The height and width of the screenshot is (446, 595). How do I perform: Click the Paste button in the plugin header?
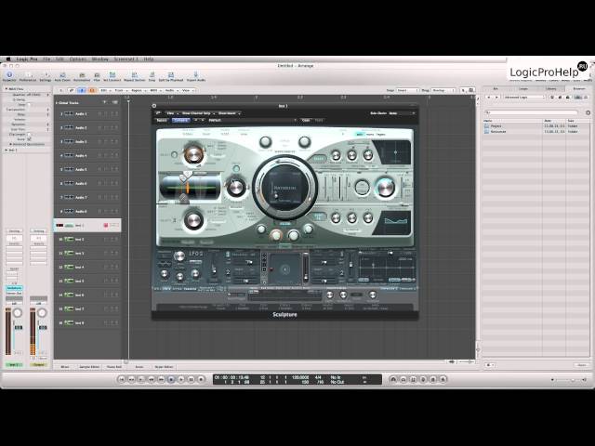pos(319,120)
